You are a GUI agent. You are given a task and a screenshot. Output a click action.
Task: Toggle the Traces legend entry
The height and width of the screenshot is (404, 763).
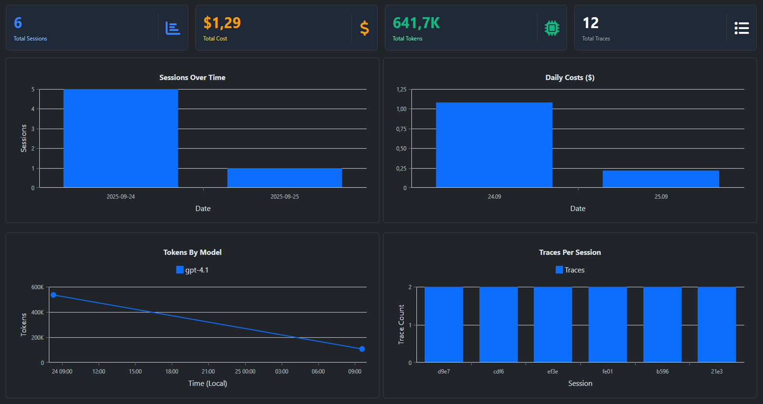[x=570, y=270]
